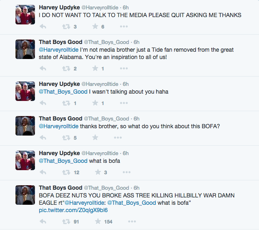Viewport: 259px width, 230px height.
Task: Open more menu on 'what do you think about this BOFA' tweet
Action: (118, 138)
